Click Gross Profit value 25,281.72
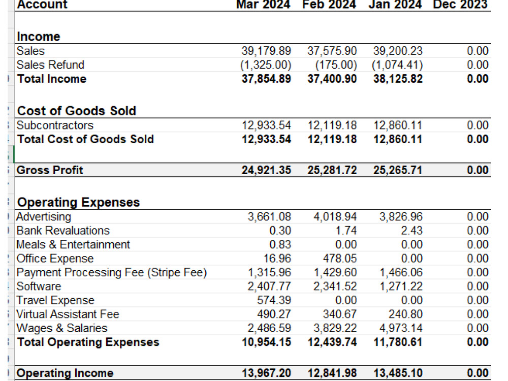This screenshot has width=508, height=381. click(x=332, y=170)
